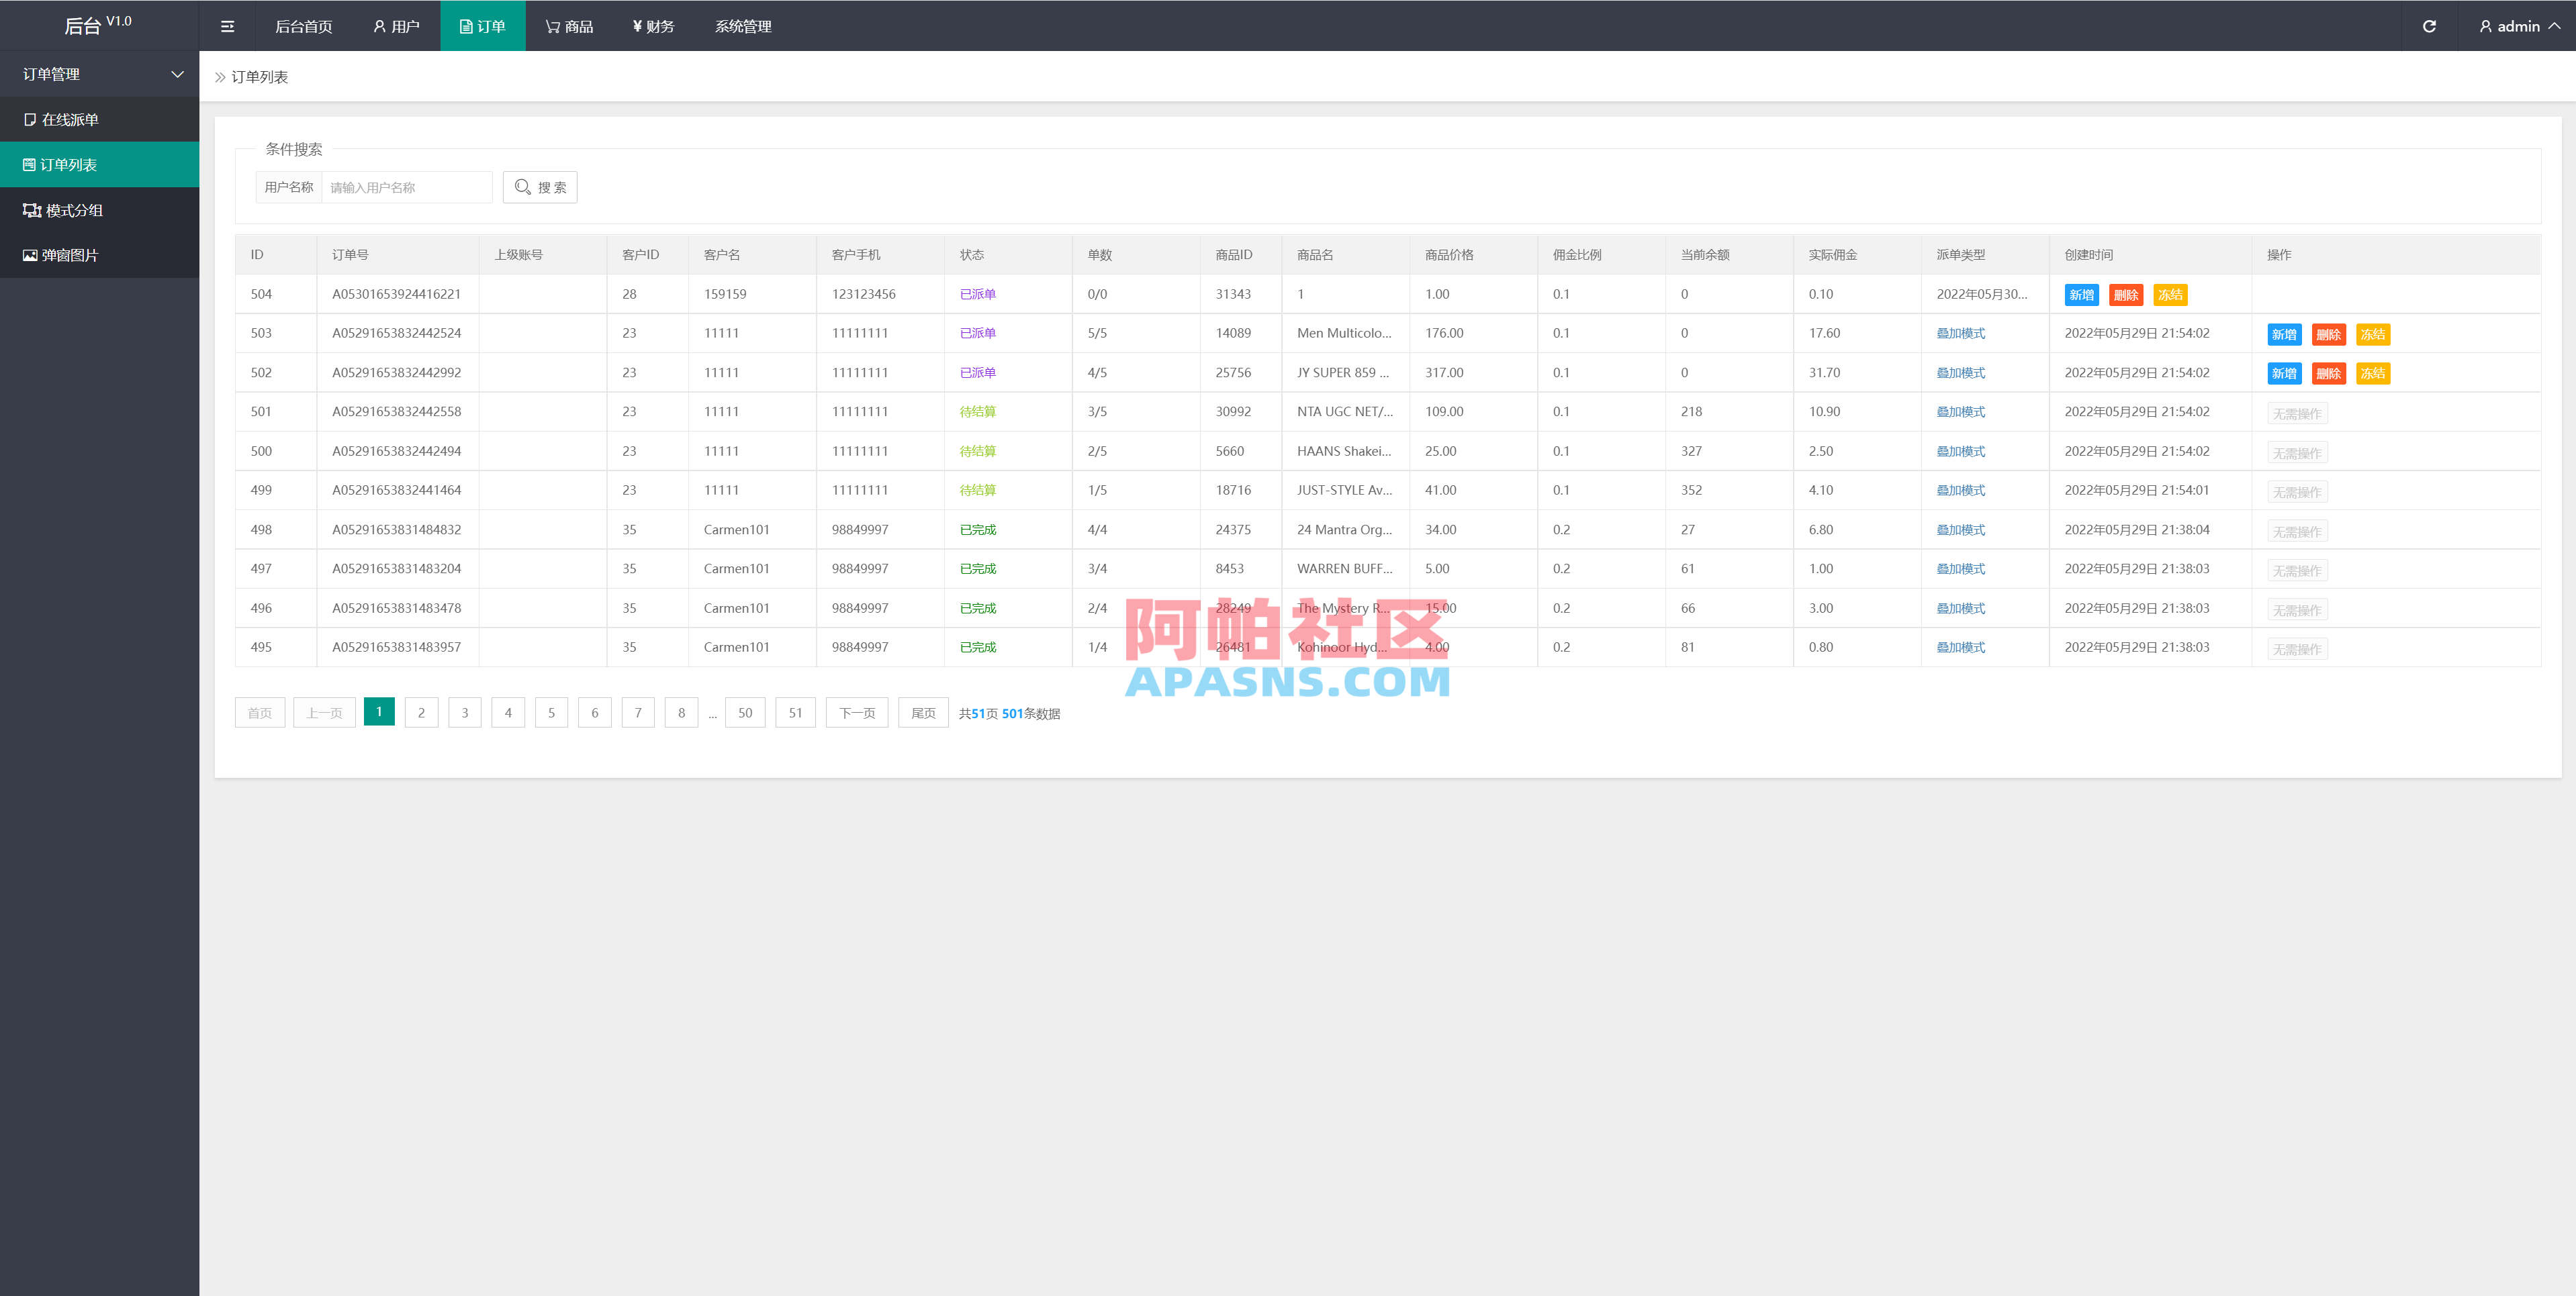Click the sidebar collapse hamburger icon

227,26
